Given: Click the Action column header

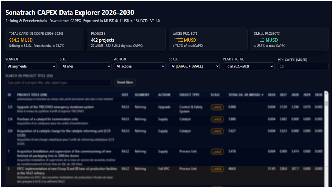Looking at the screenshot, I should click(164, 95).
